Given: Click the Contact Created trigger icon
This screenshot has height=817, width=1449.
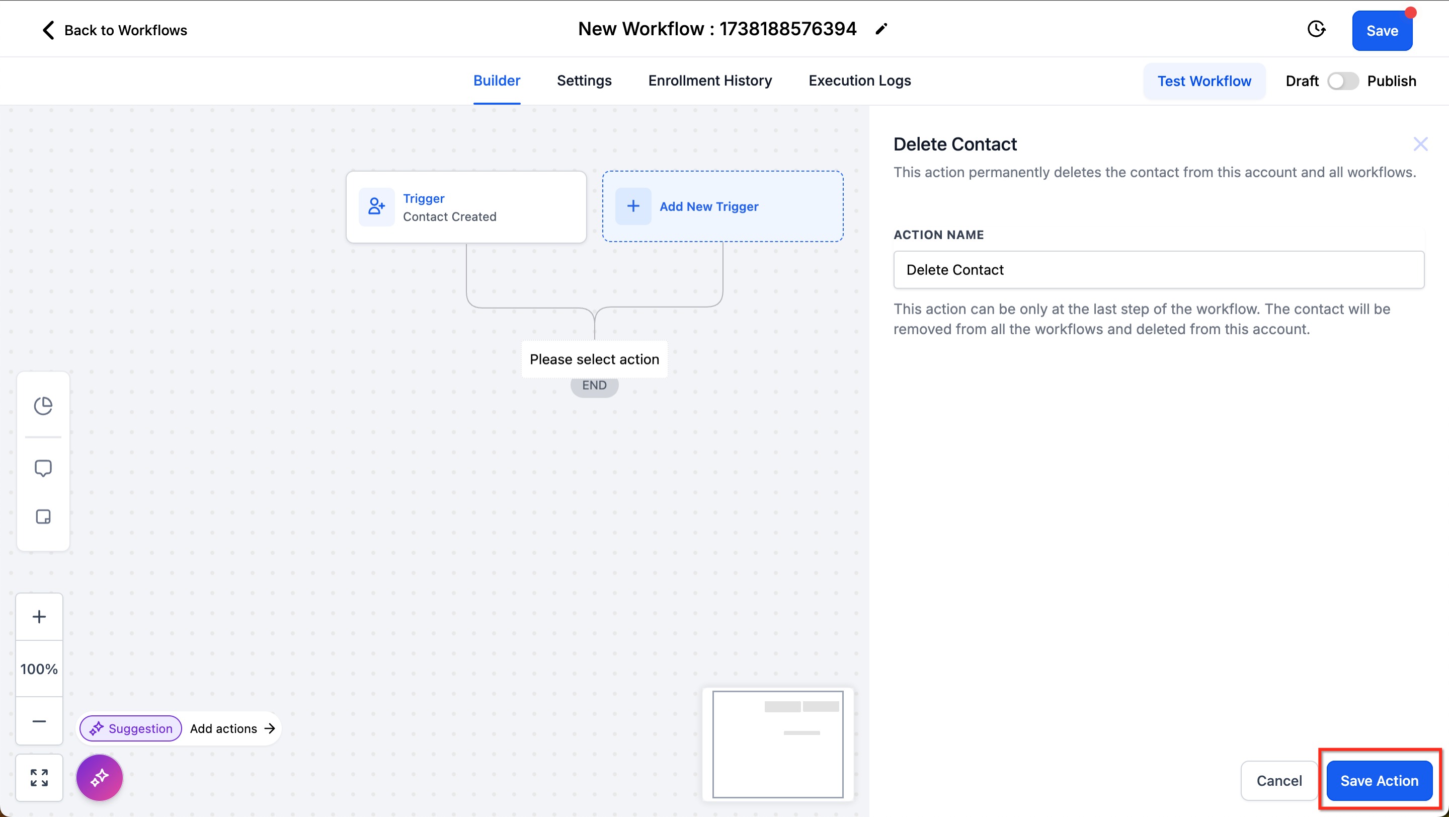Looking at the screenshot, I should coord(376,206).
